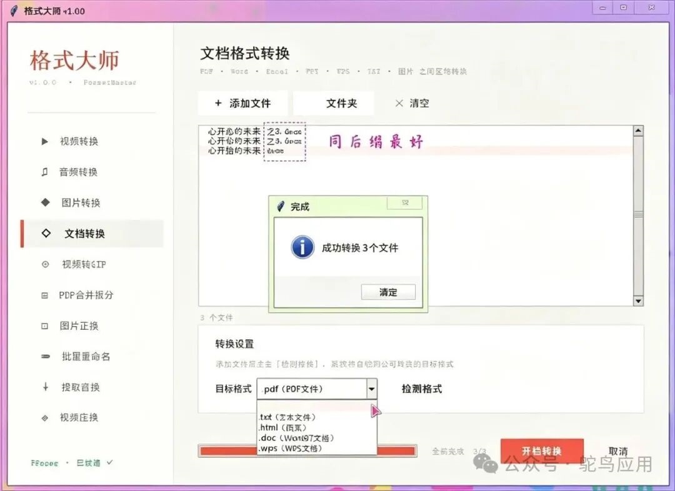The width and height of the screenshot is (675, 491).
Task: Click the square icon beside 图片正换
Action: click(x=45, y=326)
